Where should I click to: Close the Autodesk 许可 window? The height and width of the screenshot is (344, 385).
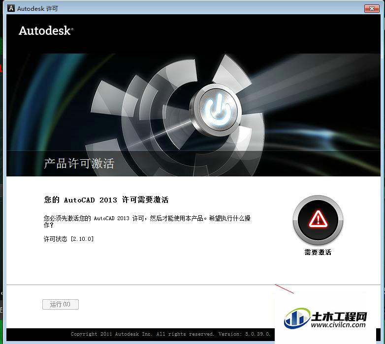point(372,8)
